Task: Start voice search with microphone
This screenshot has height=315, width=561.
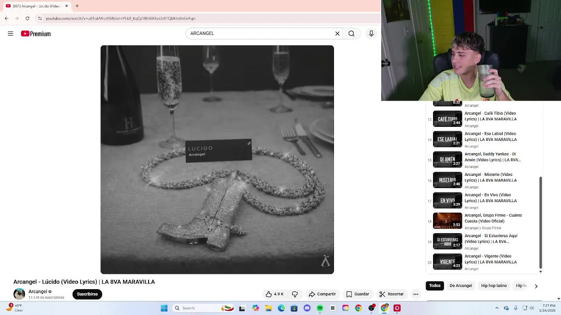Action: [x=371, y=34]
